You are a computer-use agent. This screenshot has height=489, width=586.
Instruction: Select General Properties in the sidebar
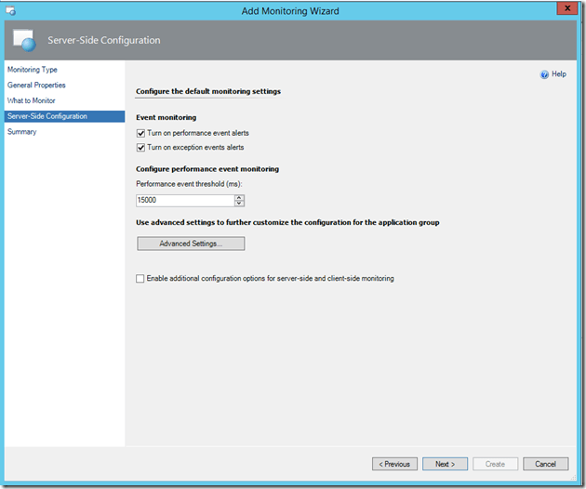36,86
